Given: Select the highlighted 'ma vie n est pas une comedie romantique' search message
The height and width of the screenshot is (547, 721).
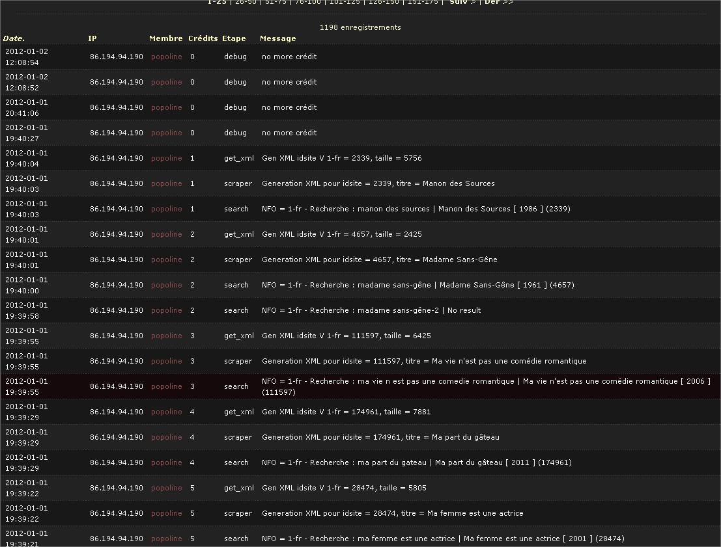Looking at the screenshot, I should (486, 387).
